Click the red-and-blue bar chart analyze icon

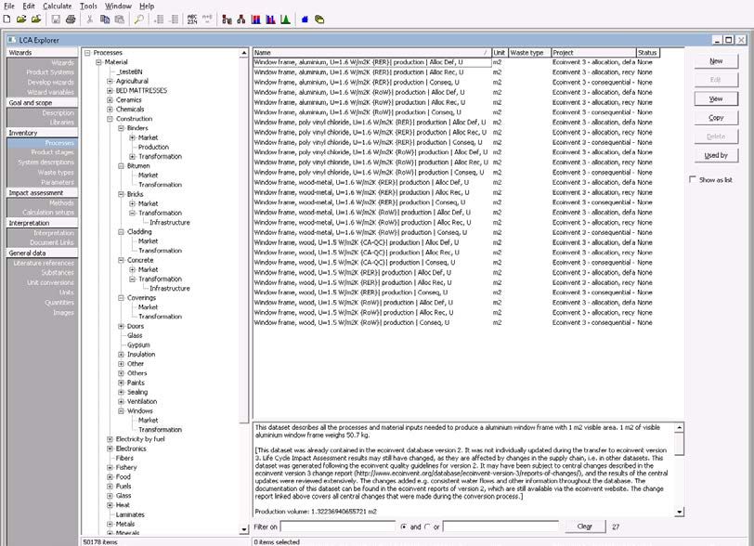pos(256,19)
